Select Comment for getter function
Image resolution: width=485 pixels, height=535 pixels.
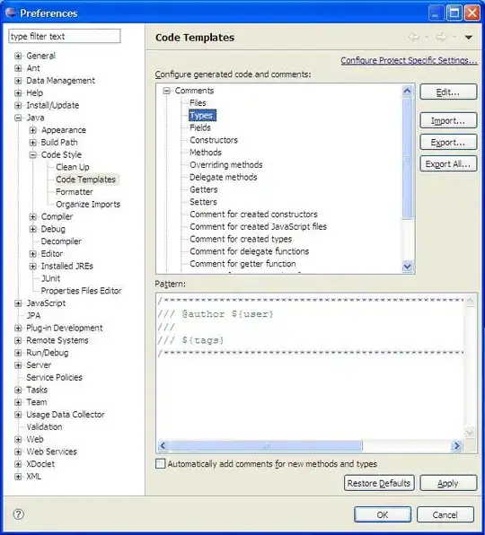click(x=242, y=264)
